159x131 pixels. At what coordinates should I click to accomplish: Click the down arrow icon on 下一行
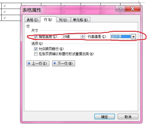click(55, 63)
